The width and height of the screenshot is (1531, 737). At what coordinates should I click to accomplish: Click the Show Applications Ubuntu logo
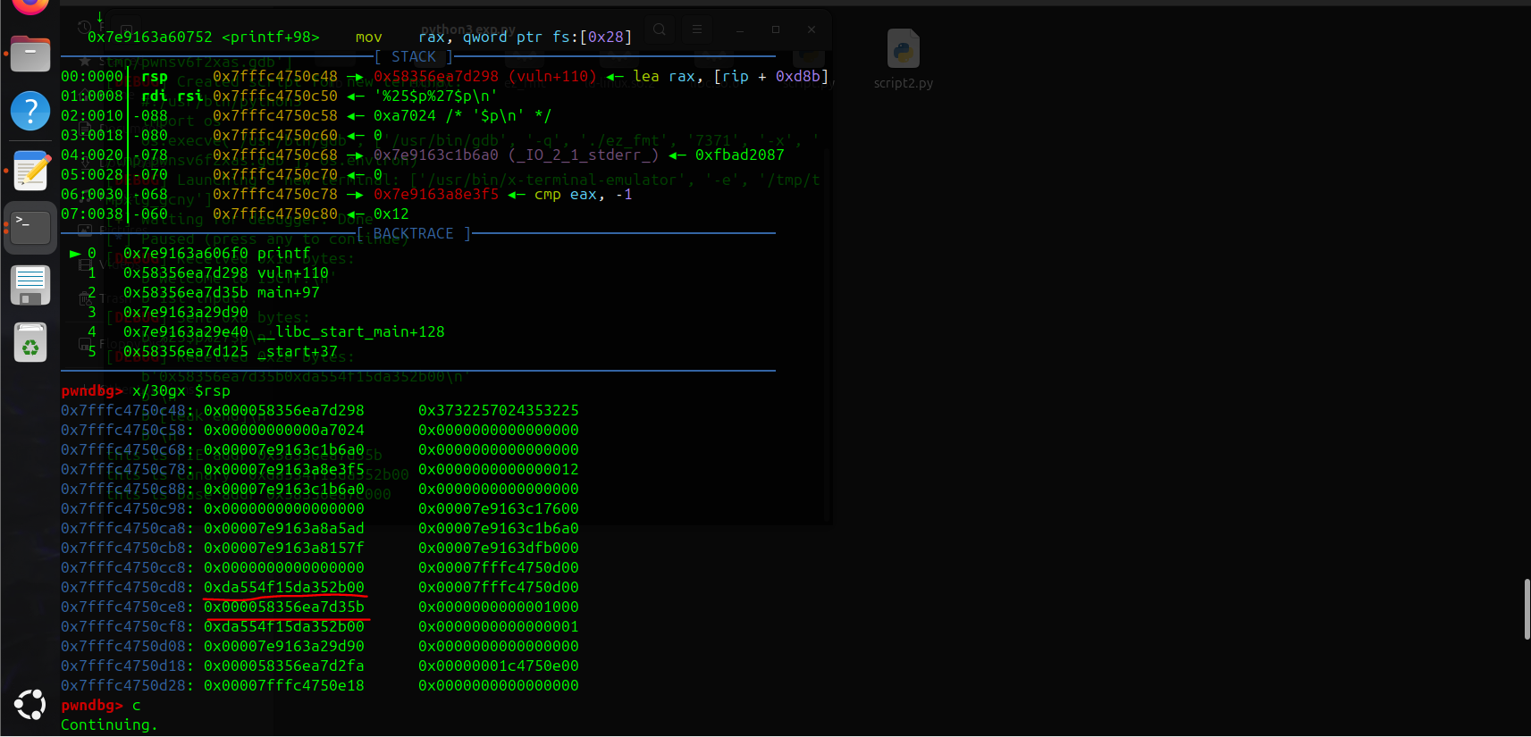pyautogui.click(x=30, y=704)
